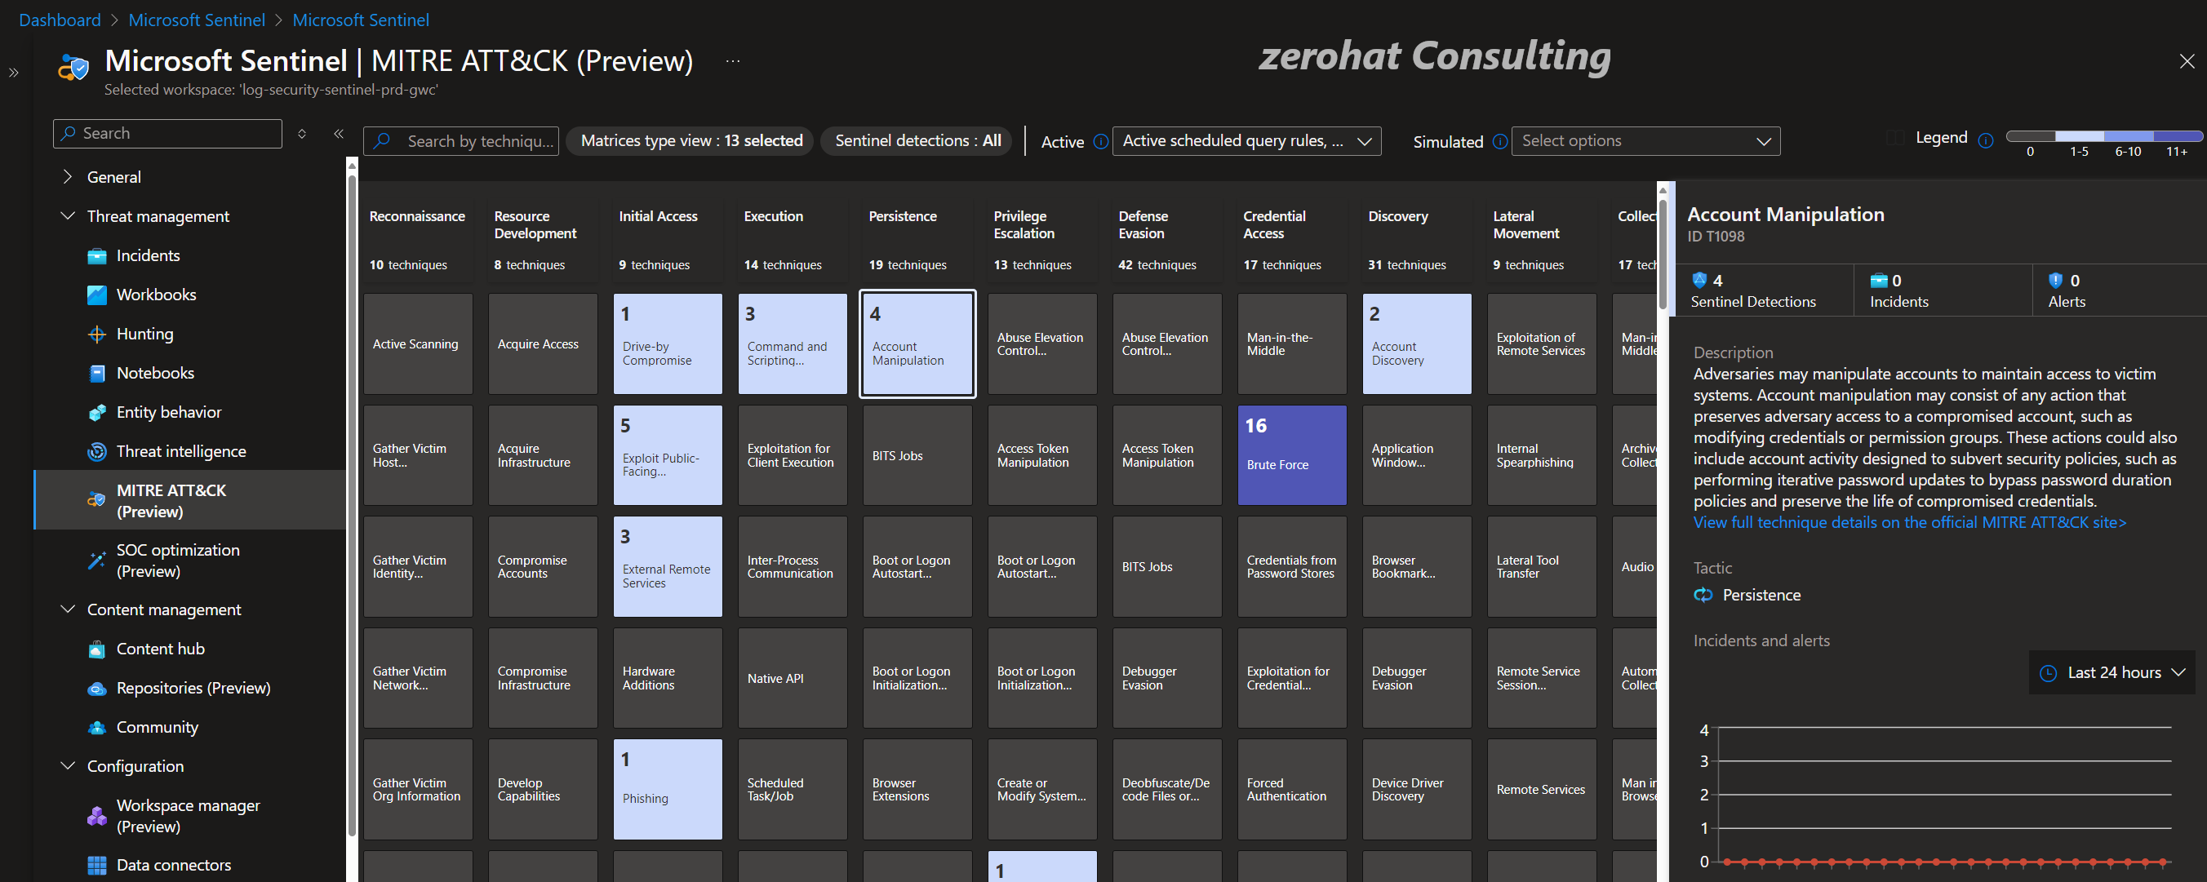Image resolution: width=2207 pixels, height=882 pixels.
Task: Click Data connectors grid icon
Action: (x=97, y=865)
